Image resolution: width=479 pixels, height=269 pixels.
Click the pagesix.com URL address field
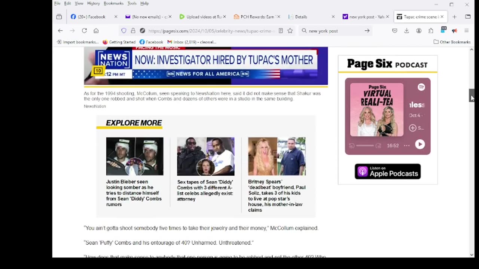coord(211,31)
